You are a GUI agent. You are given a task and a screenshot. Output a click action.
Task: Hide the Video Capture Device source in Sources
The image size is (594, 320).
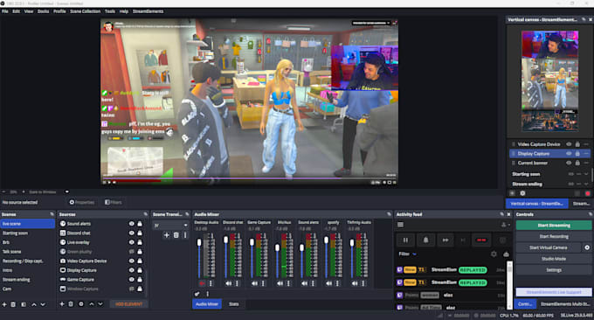tap(131, 261)
